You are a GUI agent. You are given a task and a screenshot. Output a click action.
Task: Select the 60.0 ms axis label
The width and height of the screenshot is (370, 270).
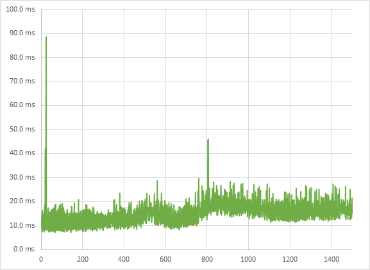(22, 105)
